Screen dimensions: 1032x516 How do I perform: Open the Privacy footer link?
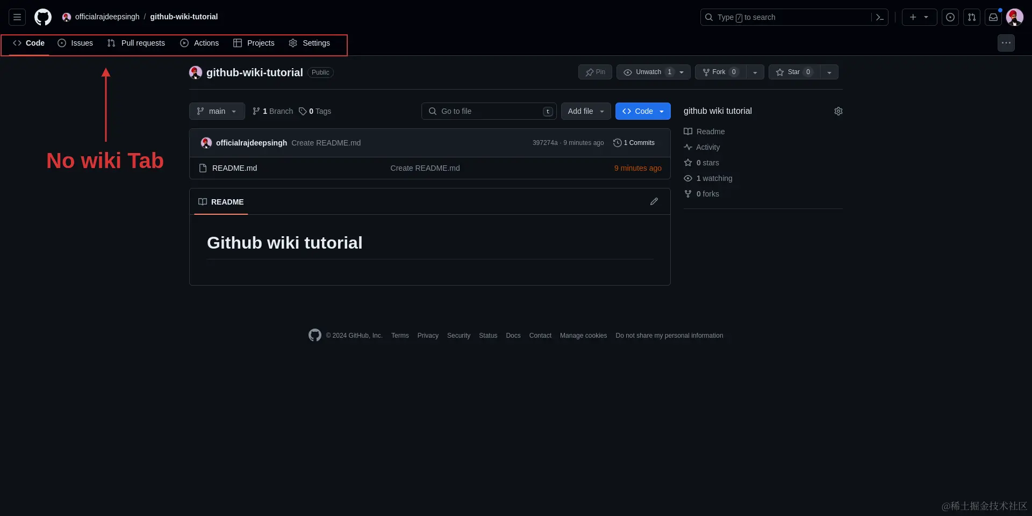coord(428,336)
